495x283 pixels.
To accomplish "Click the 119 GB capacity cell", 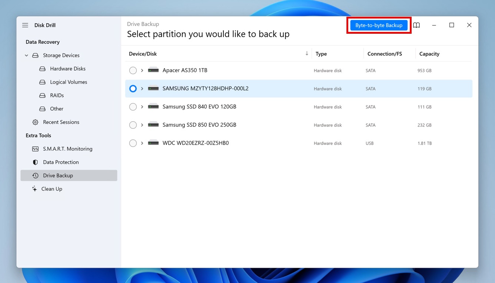I will 425,89.
